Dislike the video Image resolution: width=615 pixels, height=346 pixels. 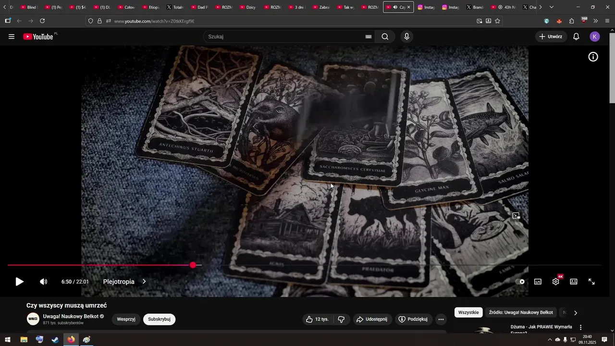(341, 319)
